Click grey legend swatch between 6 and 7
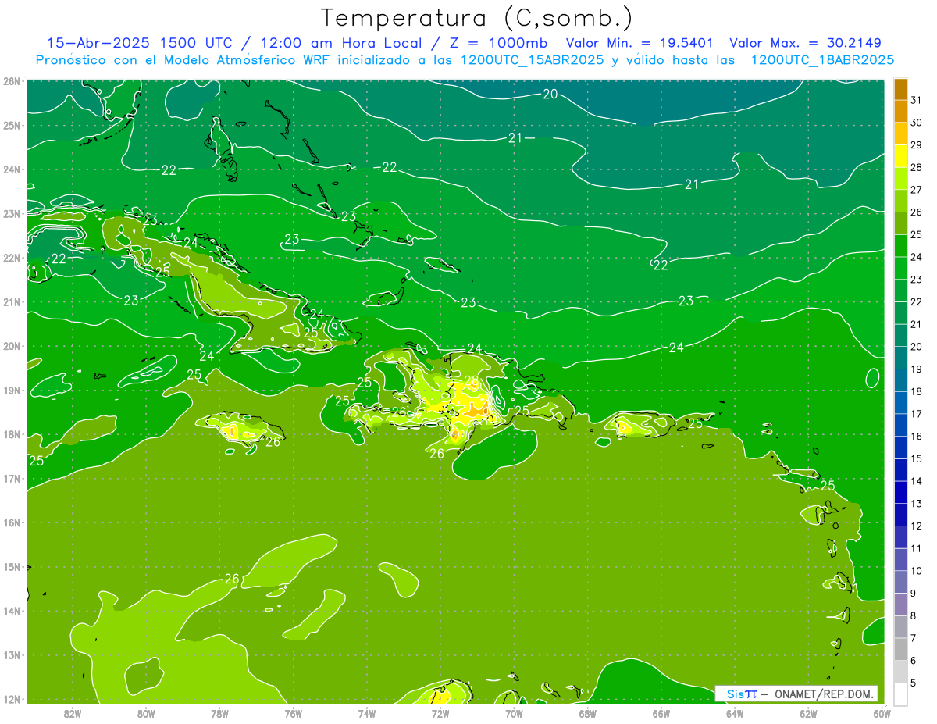 [901, 649]
